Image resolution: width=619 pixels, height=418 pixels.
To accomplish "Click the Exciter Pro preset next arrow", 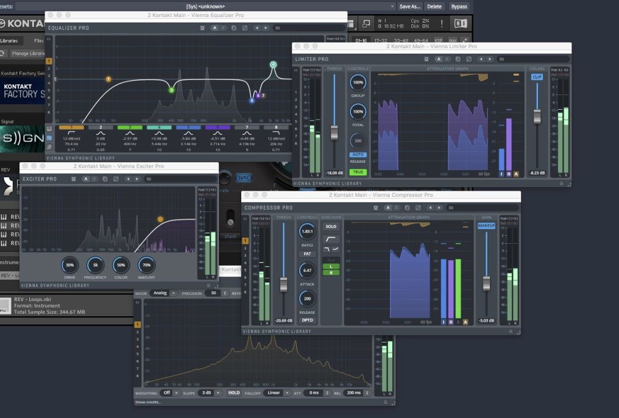I will (x=137, y=179).
